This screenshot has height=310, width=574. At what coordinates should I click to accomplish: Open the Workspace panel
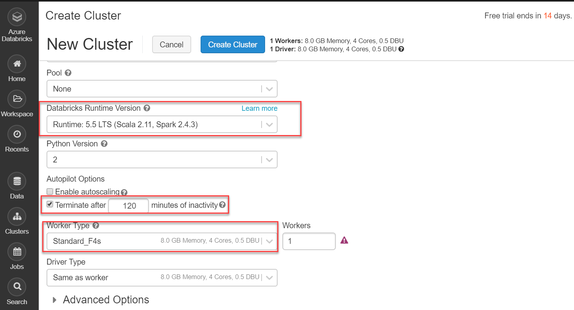pos(16,99)
